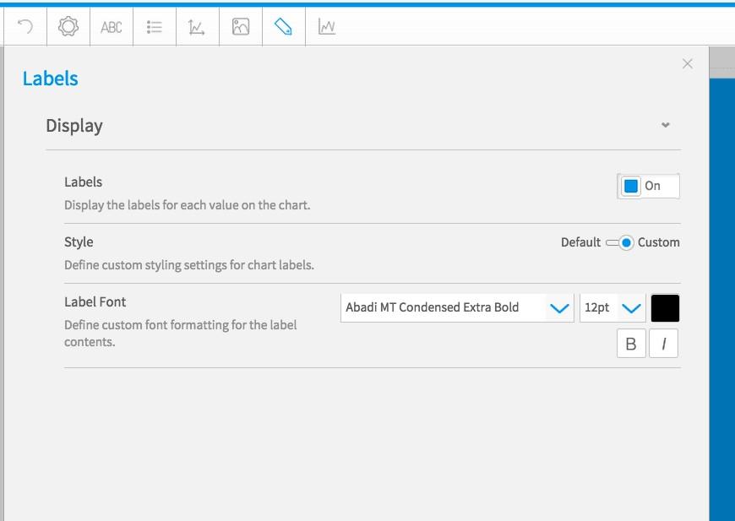735x521 pixels.
Task: Click the undo arrow icon
Action: [x=25, y=27]
